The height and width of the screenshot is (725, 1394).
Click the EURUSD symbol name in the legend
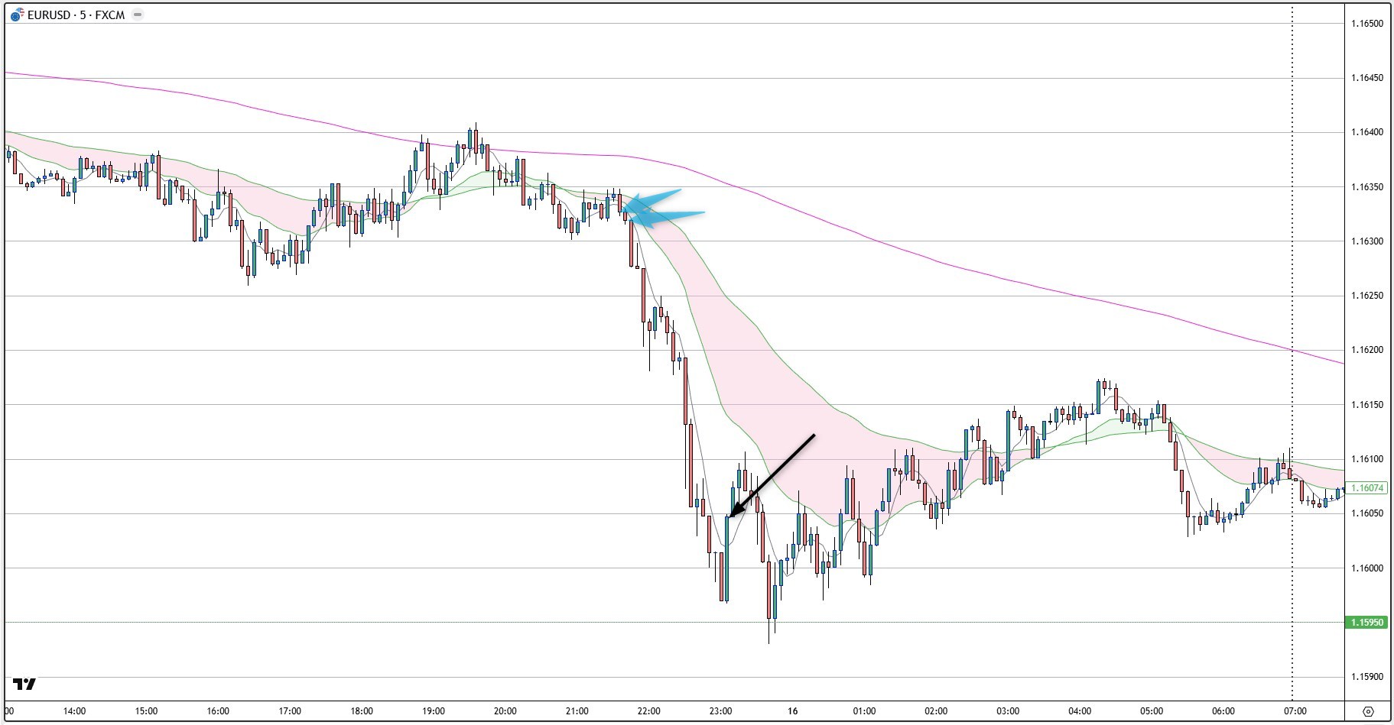47,14
